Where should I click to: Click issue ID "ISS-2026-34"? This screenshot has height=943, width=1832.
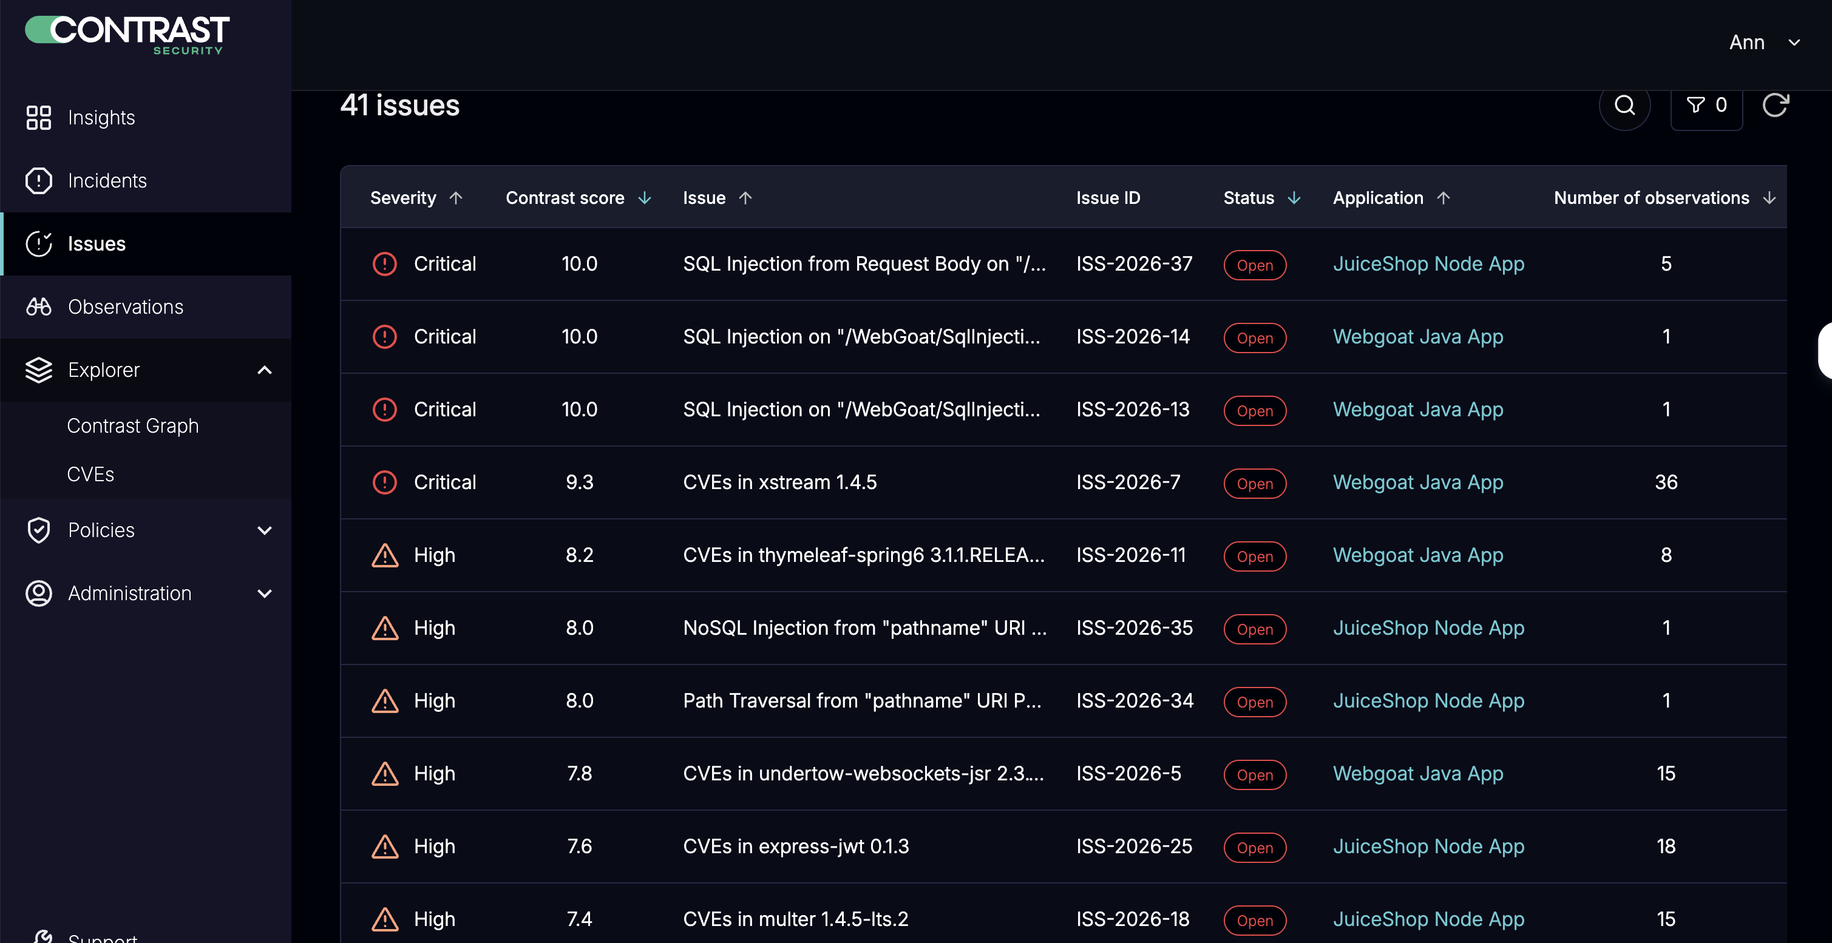[x=1135, y=700]
